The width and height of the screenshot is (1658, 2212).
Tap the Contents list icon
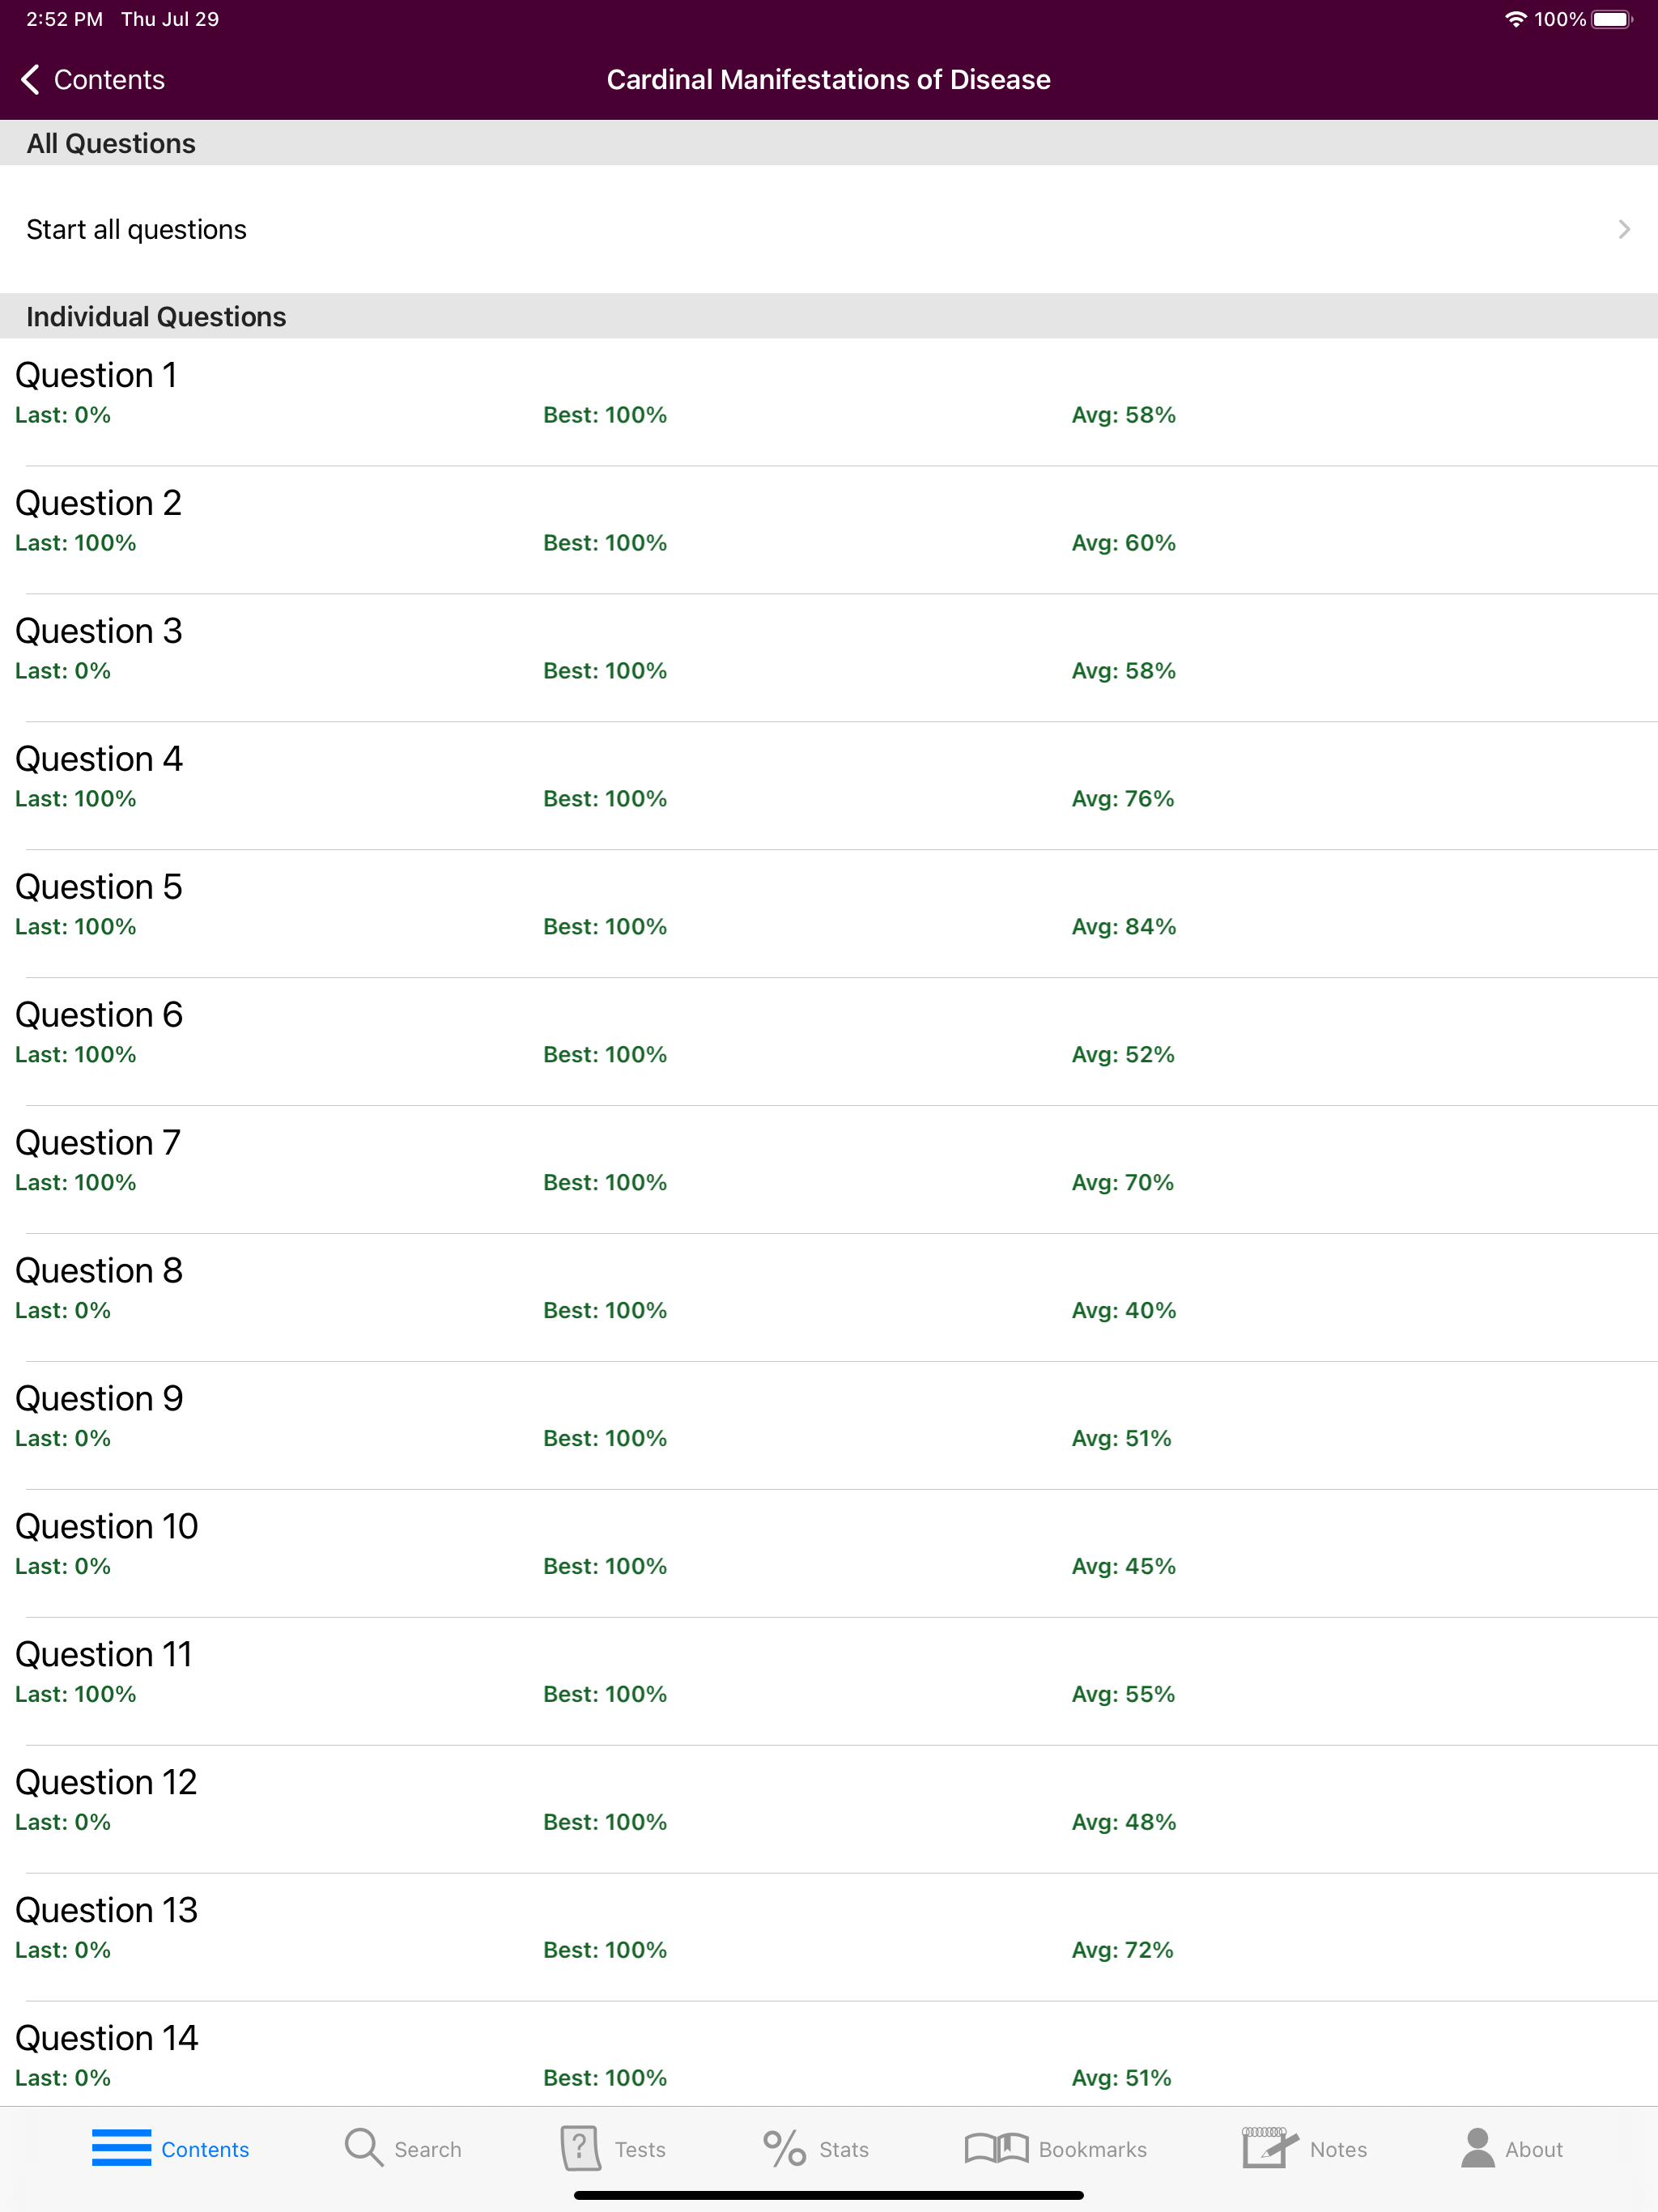121,2147
